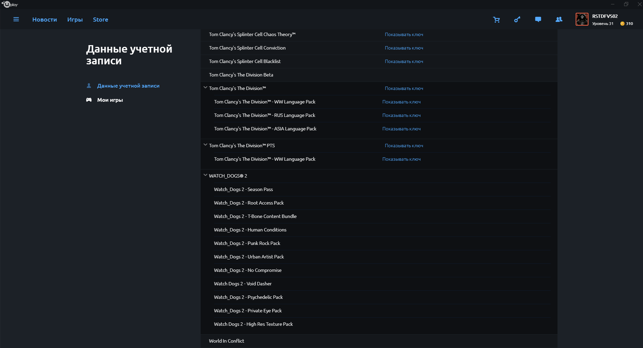Click the activate key icon

(x=517, y=20)
